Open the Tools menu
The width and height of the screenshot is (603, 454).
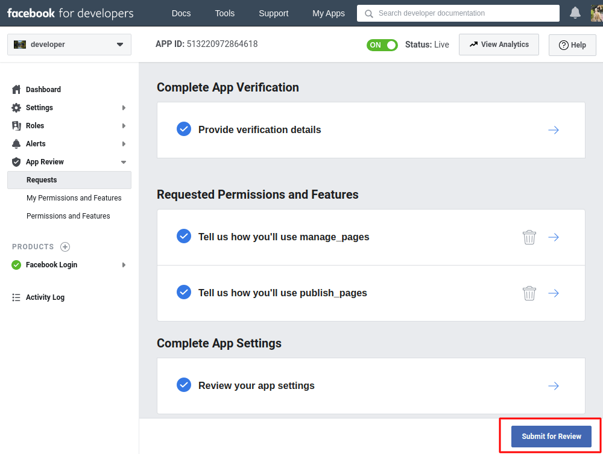click(224, 13)
